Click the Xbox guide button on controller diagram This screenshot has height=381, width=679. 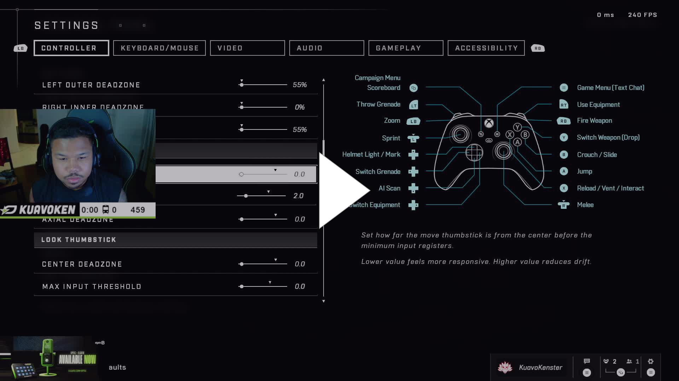click(x=489, y=123)
